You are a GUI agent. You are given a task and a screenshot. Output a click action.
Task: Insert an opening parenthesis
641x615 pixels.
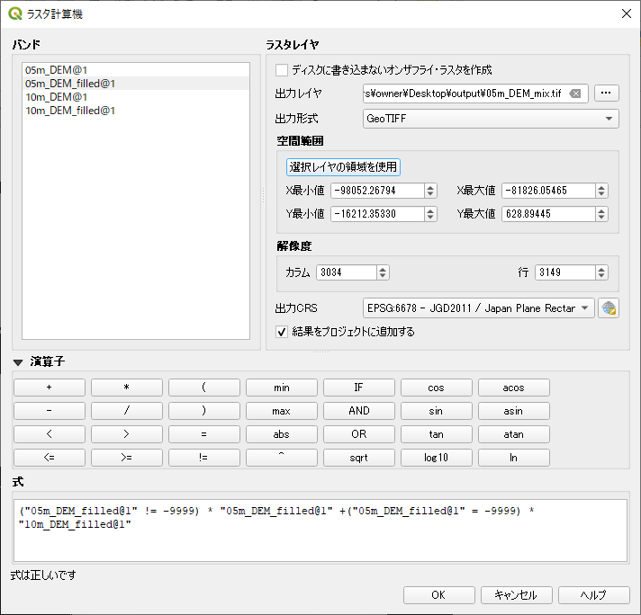[204, 388]
